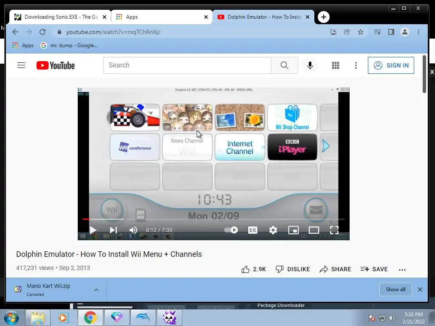This screenshot has width=435, height=326.
Task: Close the Apps tab
Action: (x=206, y=17)
